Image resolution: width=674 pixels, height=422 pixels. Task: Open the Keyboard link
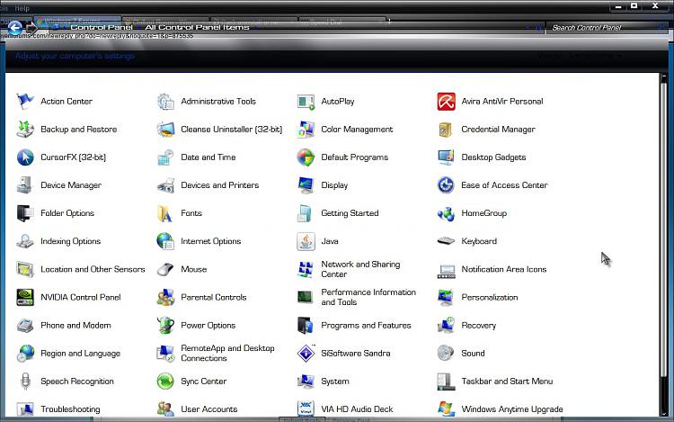[x=479, y=241]
